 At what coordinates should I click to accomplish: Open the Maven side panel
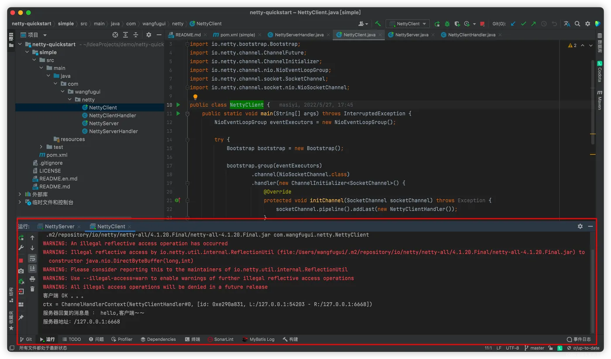point(600,100)
